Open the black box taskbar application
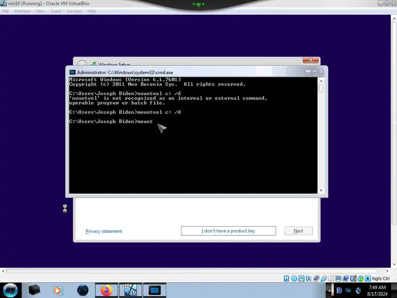The height and width of the screenshot is (298, 397). point(34,290)
